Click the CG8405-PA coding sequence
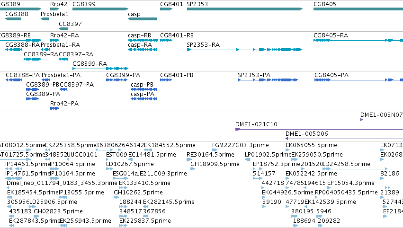This screenshot has height=228, width=403. click(359, 80)
